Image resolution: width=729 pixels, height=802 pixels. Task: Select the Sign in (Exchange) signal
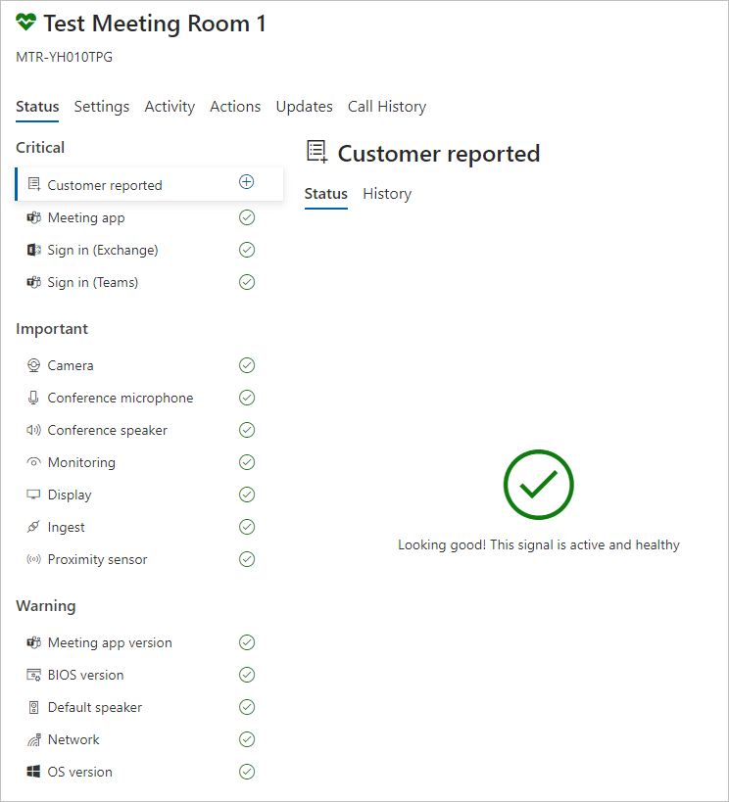point(149,250)
